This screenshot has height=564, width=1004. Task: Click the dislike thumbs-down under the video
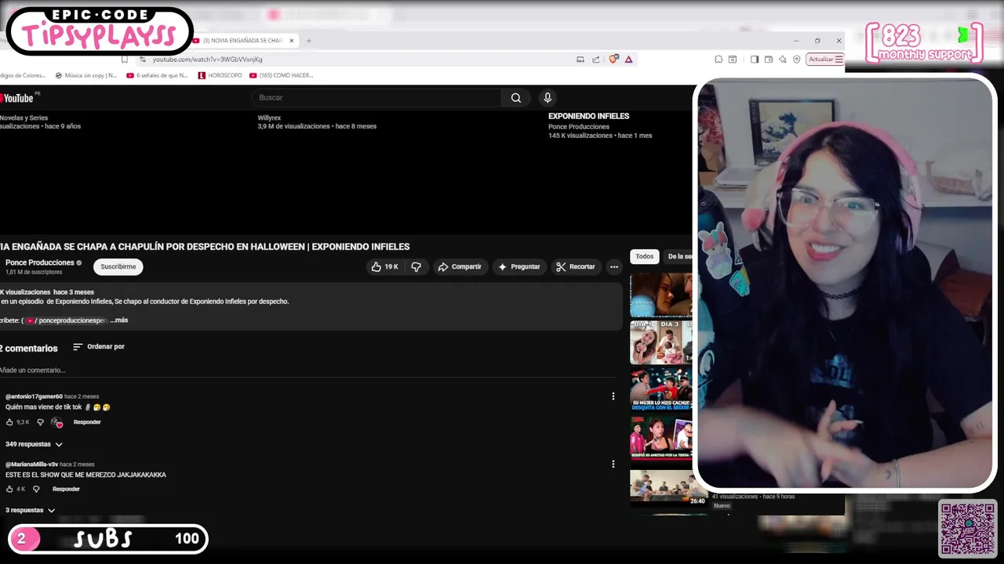coord(416,267)
